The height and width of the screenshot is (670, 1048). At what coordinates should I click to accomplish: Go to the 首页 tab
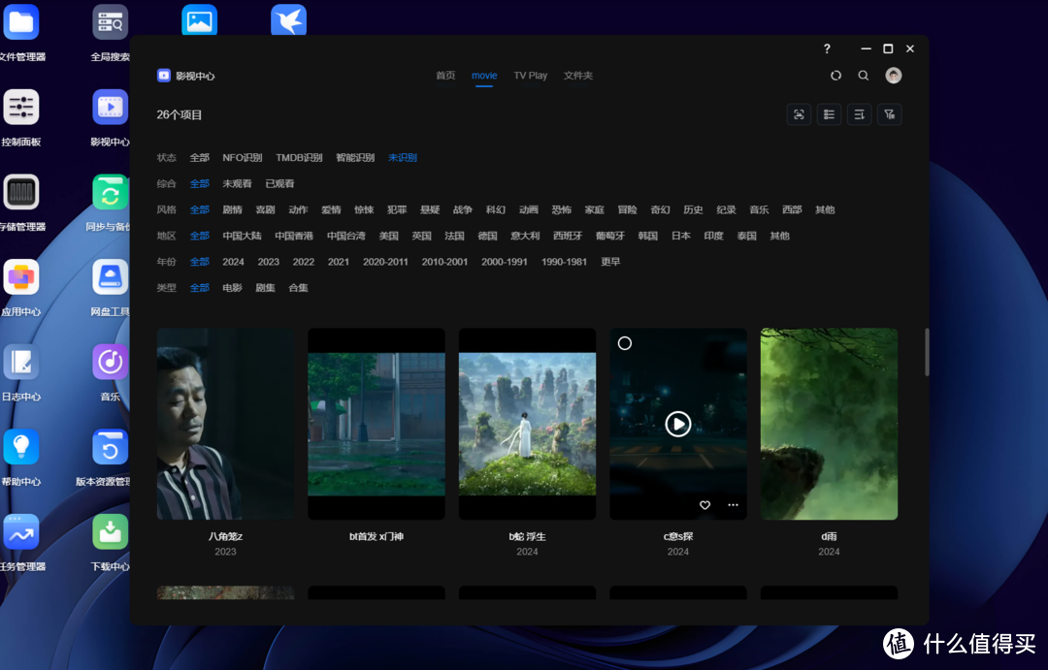tap(445, 76)
